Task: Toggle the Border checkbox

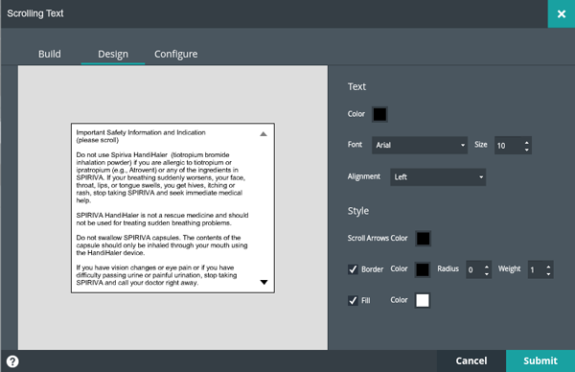Action: (353, 269)
